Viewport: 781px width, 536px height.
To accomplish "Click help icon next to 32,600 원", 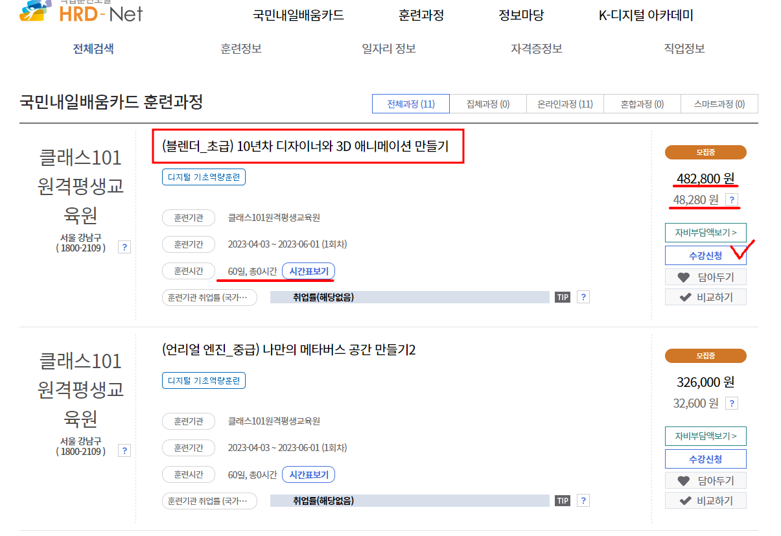I will [x=732, y=403].
